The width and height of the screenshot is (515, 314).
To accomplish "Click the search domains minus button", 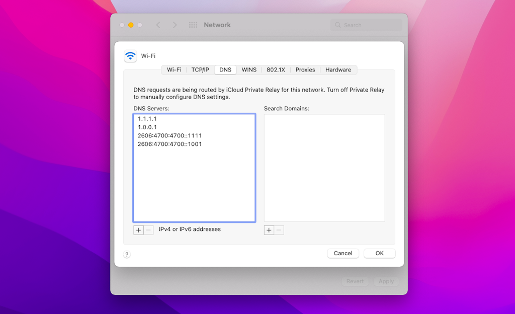I will tap(279, 230).
